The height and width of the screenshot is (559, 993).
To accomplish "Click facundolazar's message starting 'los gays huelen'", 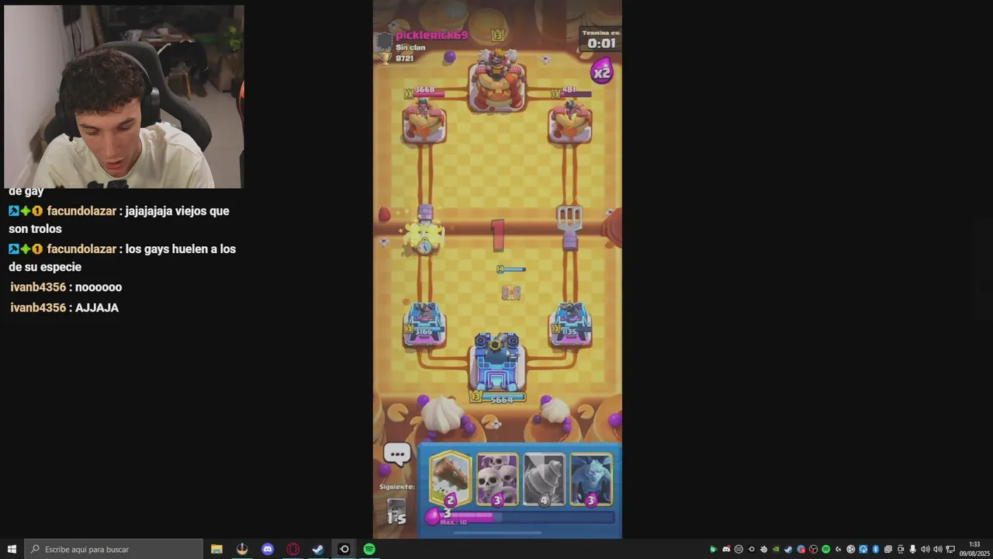I will pos(122,258).
